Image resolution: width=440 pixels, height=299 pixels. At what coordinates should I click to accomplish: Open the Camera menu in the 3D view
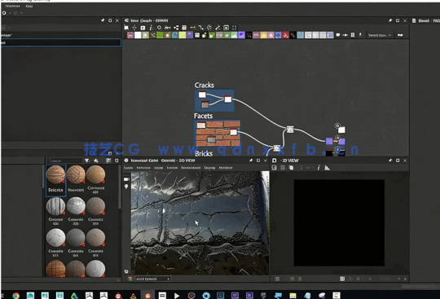tap(172, 168)
